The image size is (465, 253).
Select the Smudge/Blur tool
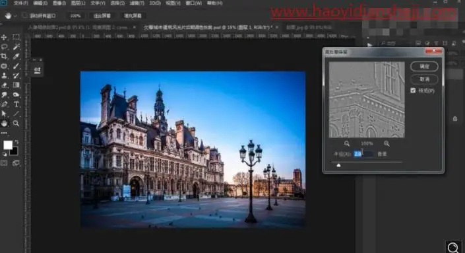coord(4,94)
